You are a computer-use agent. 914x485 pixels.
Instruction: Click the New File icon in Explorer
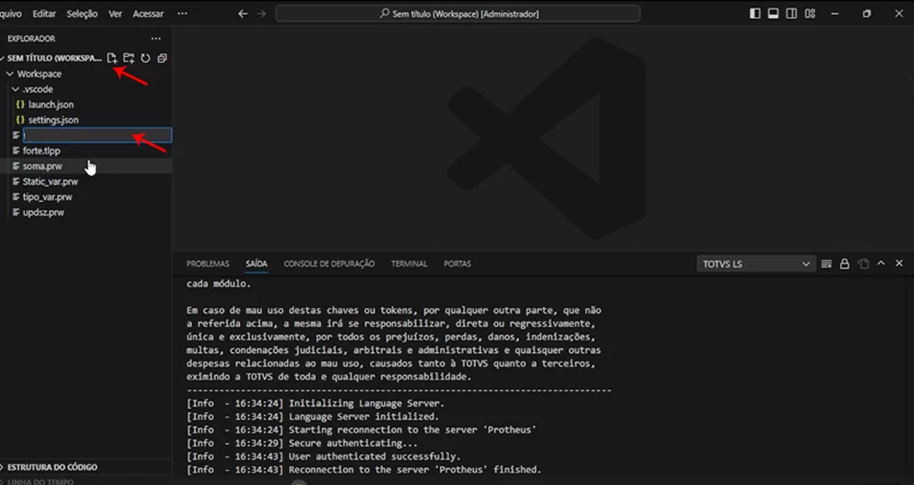click(112, 58)
